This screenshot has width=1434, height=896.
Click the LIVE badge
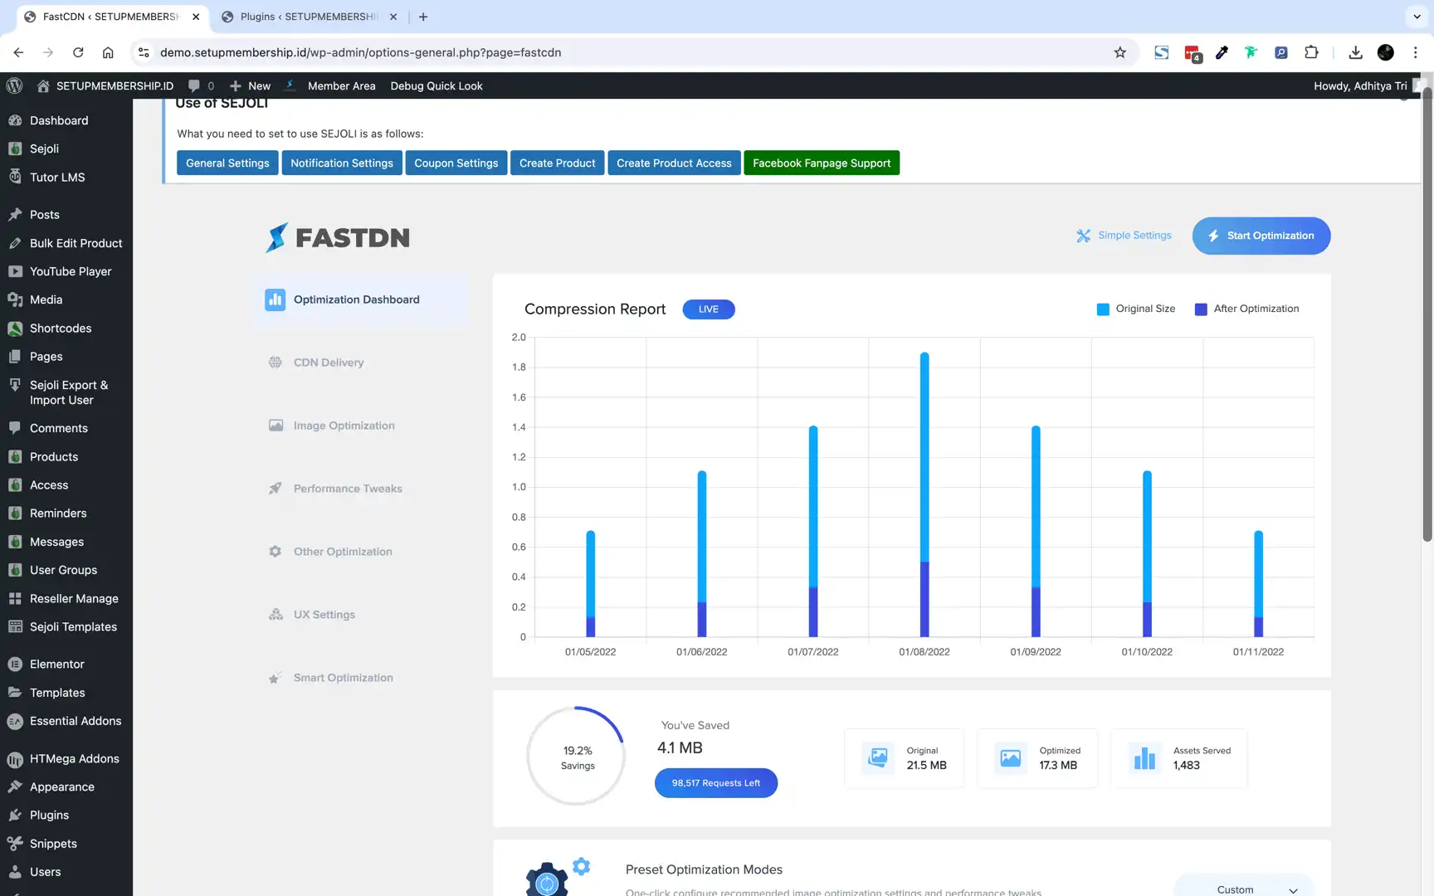(x=709, y=309)
